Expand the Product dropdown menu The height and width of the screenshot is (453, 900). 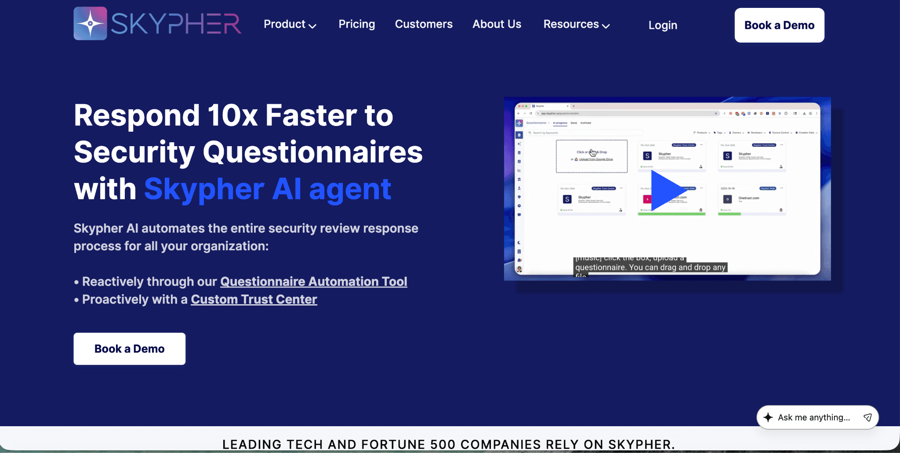[290, 25]
